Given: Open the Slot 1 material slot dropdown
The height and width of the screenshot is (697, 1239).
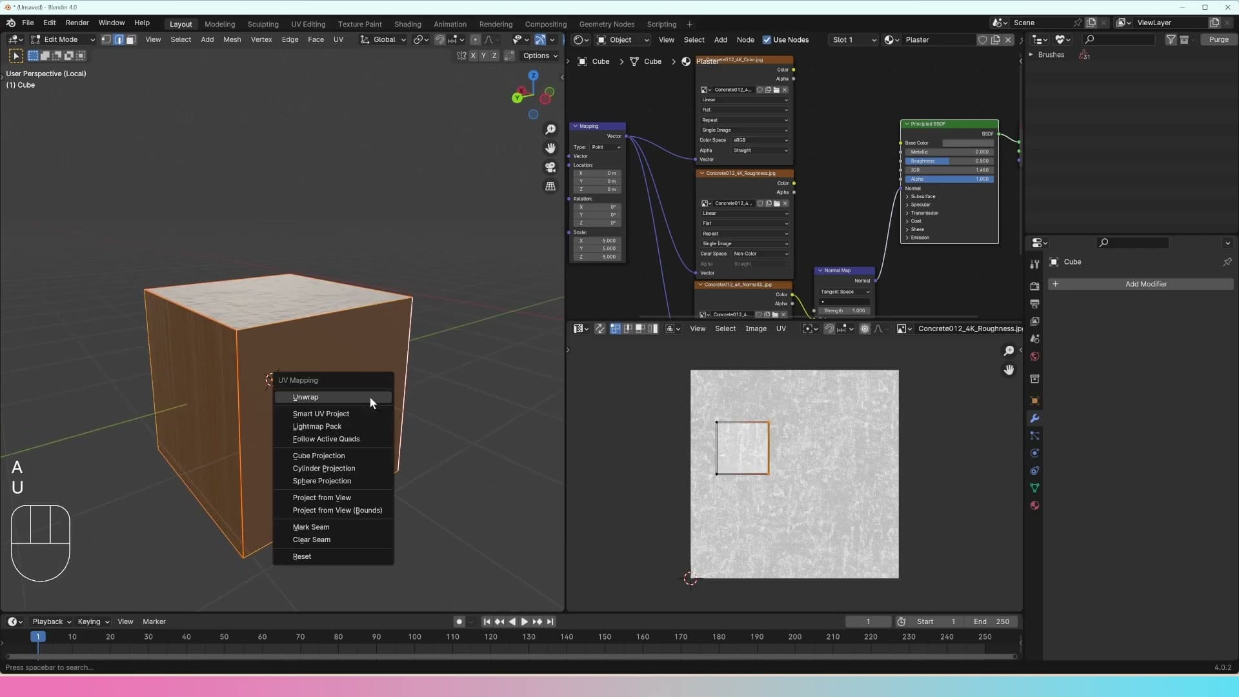Looking at the screenshot, I should point(854,40).
